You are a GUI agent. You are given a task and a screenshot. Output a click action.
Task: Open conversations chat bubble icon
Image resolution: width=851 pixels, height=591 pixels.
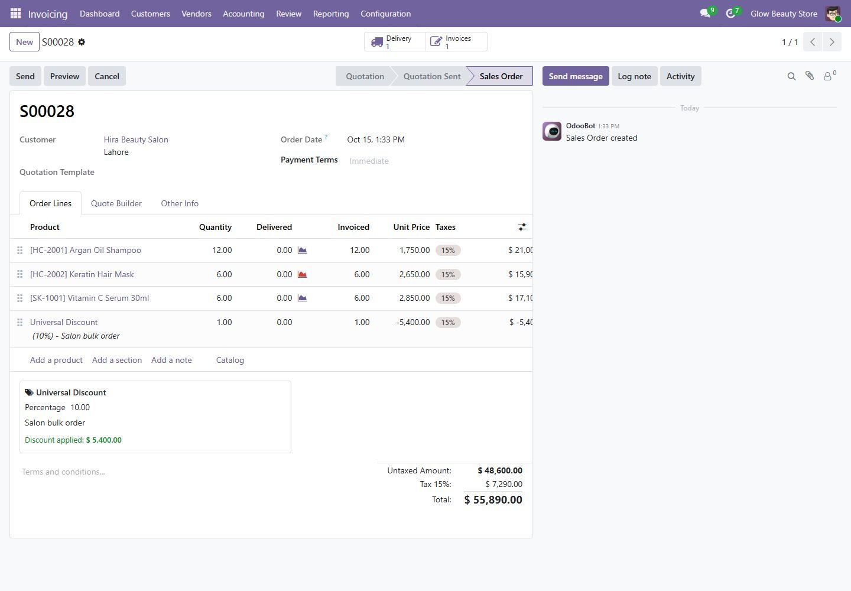click(x=705, y=13)
